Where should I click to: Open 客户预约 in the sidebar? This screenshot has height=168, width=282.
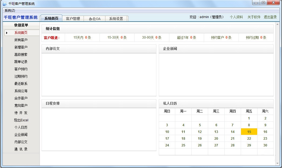pos(21,69)
